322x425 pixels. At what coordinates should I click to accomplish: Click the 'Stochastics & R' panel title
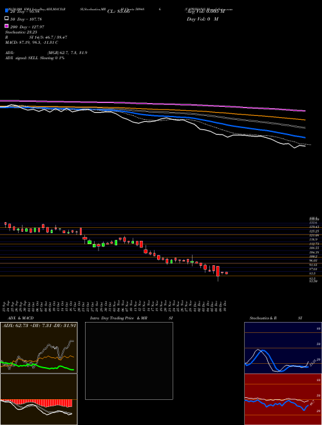tap(263, 318)
